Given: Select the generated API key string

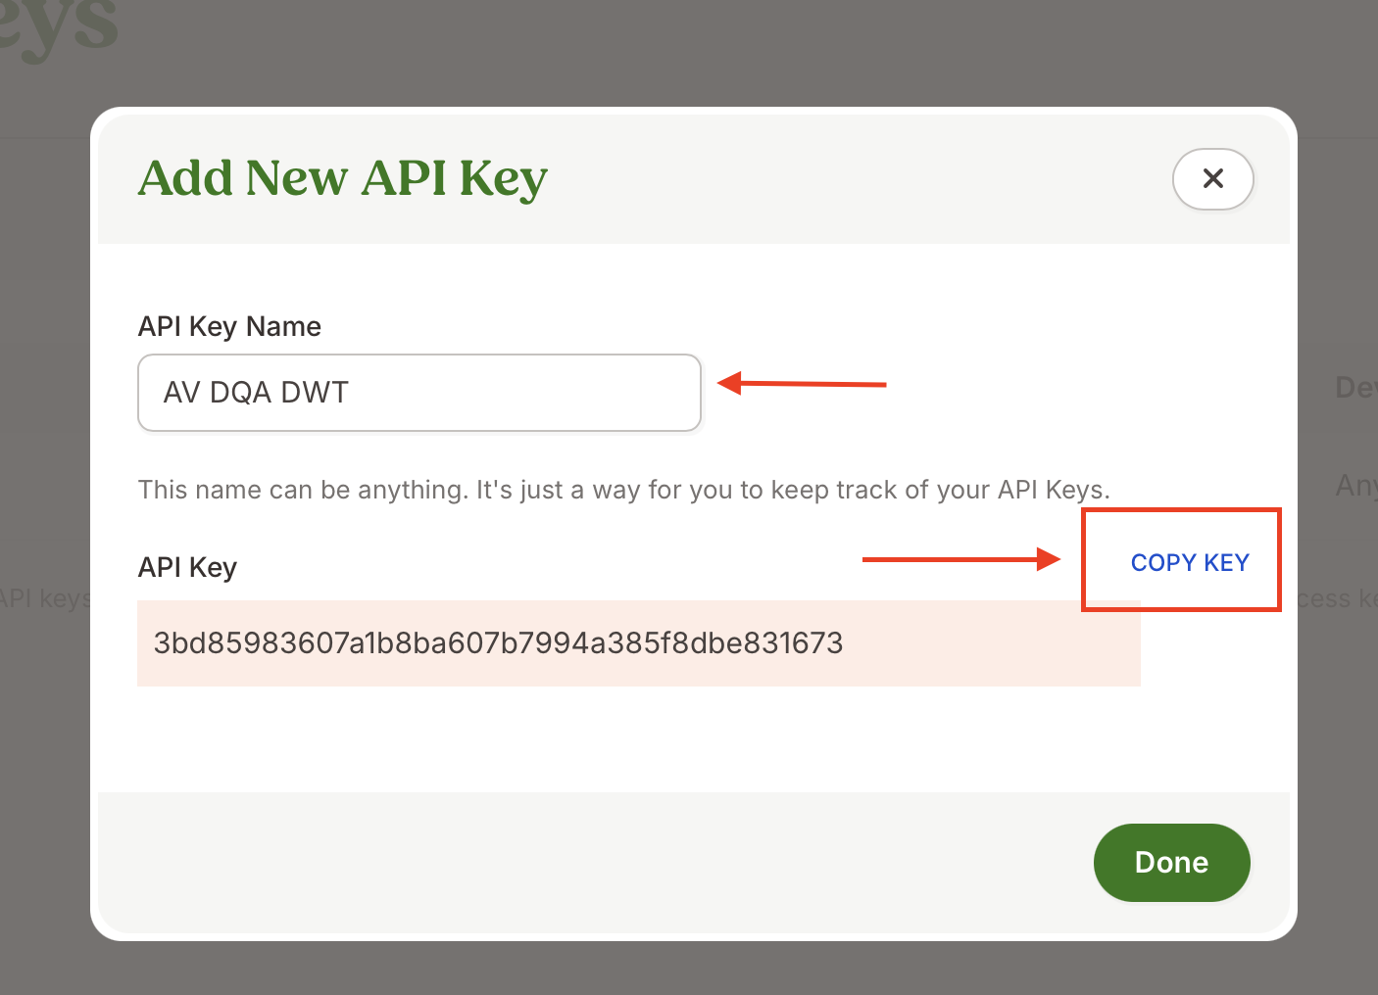Looking at the screenshot, I should click(498, 643).
